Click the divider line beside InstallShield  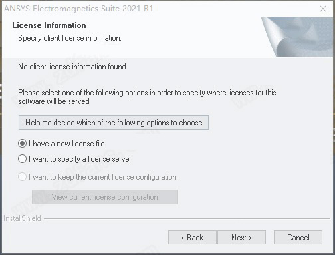(187, 219)
